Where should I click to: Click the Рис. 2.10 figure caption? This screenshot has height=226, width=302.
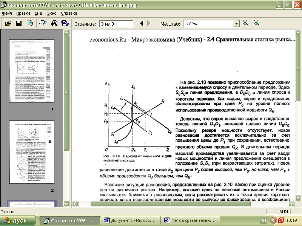click(x=137, y=158)
